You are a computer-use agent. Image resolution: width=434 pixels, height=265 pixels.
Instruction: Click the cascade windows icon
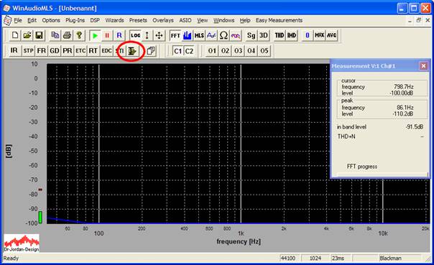(x=151, y=50)
